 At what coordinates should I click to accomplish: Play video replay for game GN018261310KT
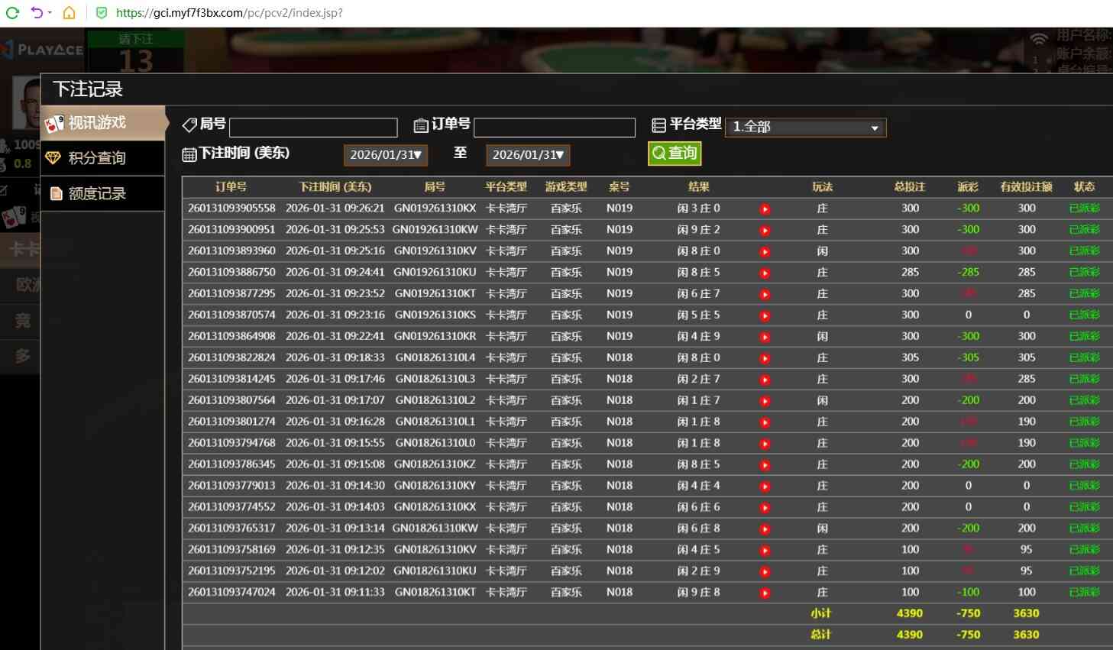[x=765, y=593]
